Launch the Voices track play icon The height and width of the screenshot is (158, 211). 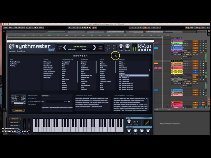[x=172, y=95]
